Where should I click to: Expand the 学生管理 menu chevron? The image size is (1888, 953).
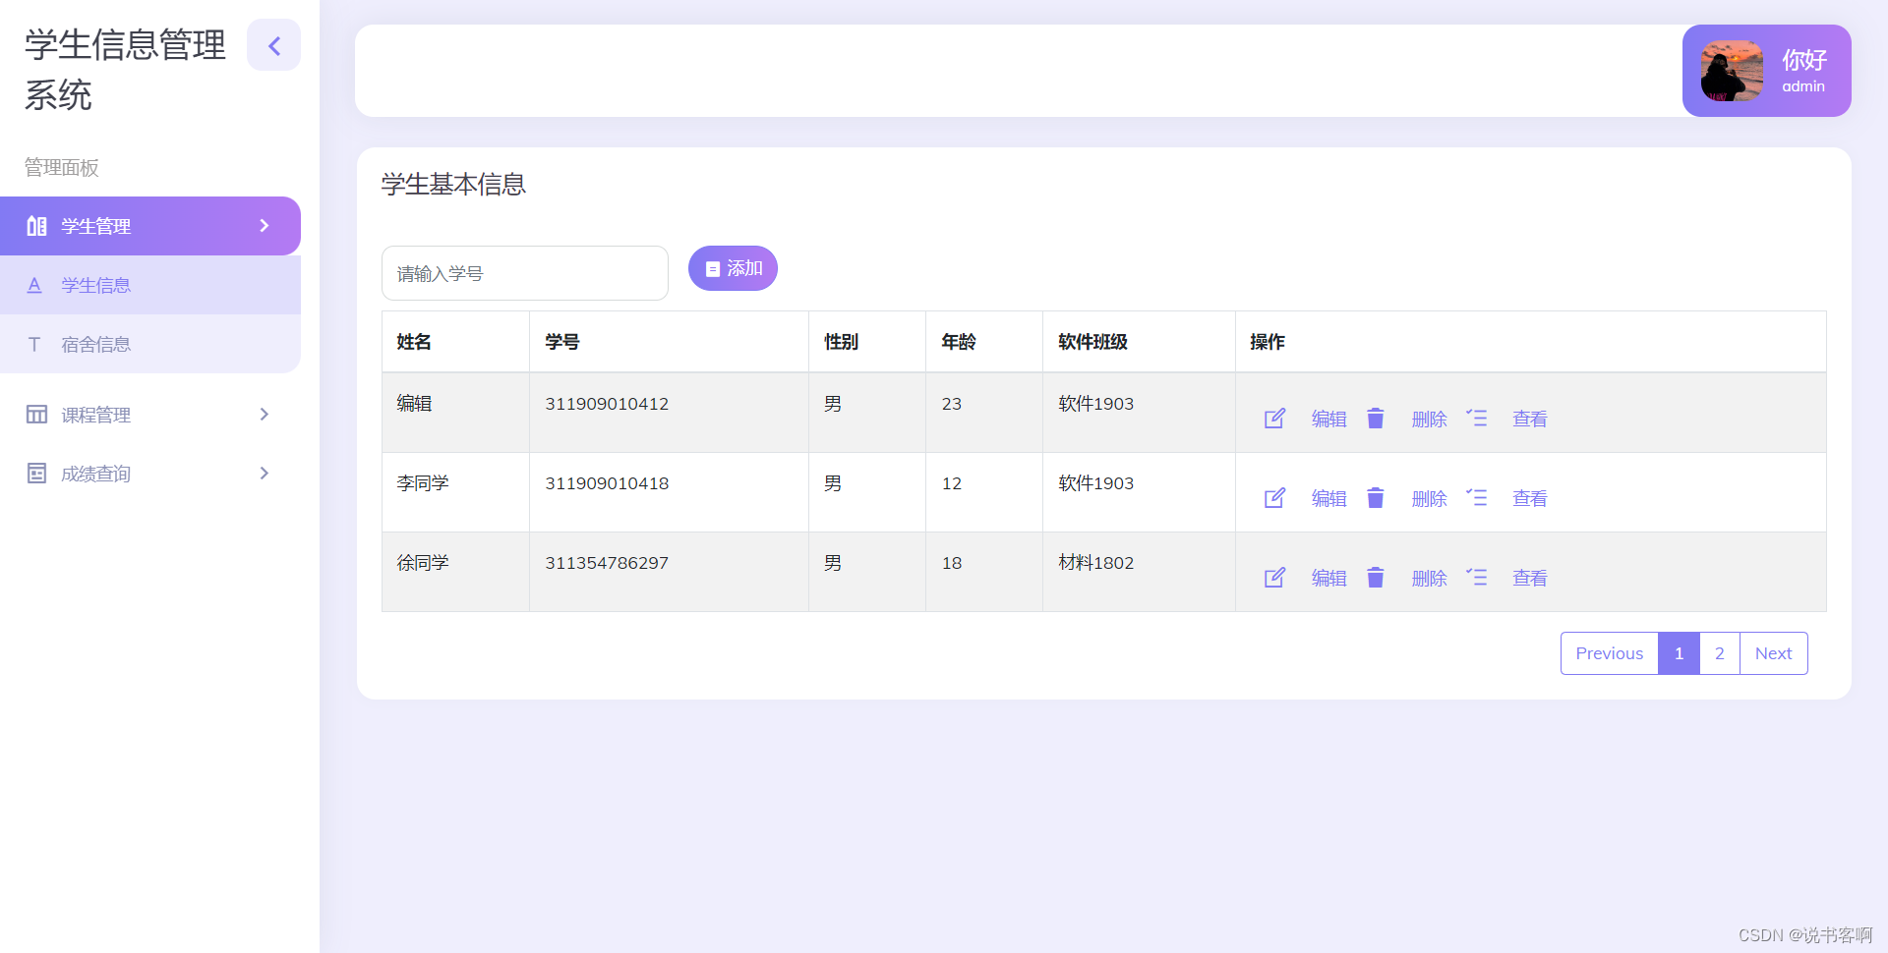264,226
